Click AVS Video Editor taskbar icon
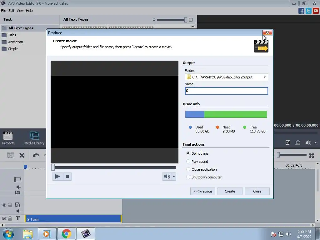This screenshot has height=240, width=320. [86, 234]
